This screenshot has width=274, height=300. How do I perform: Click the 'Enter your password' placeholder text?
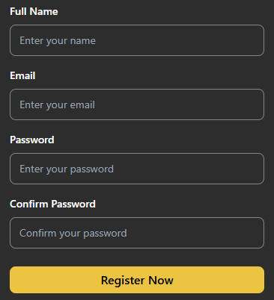tap(67, 169)
